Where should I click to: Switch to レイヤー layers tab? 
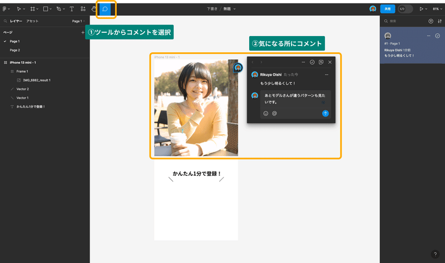click(x=16, y=21)
